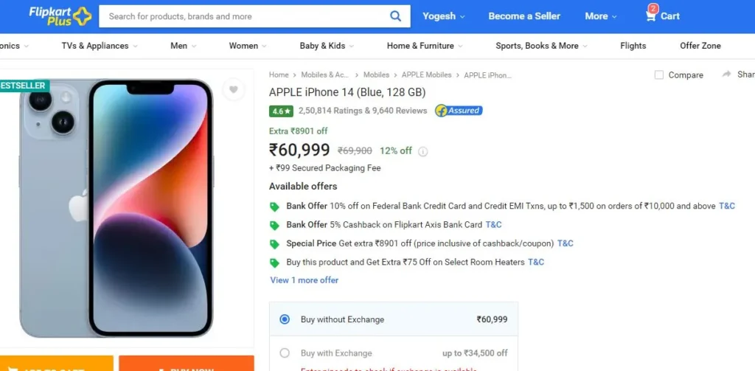
Task: Click the 4.6 star rating badge
Action: point(281,111)
